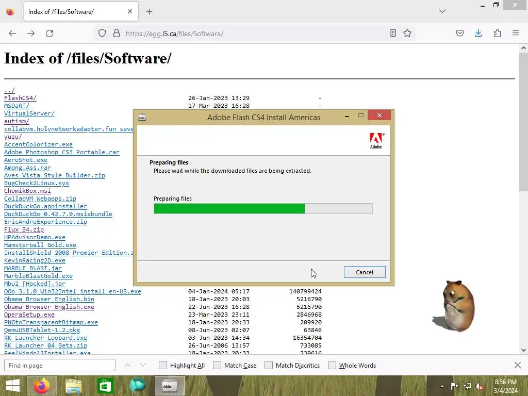Screen dimensions: 528x396
Task: Jump to next find result arrow
Action: 143,366
